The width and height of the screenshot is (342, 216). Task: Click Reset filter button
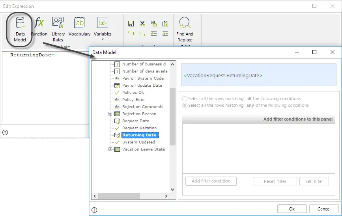(x=275, y=181)
